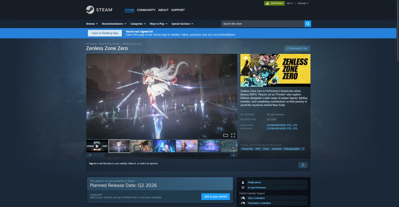The height and width of the screenshot is (207, 399).
Task: Expand the Special Sections menu
Action: click(x=182, y=24)
